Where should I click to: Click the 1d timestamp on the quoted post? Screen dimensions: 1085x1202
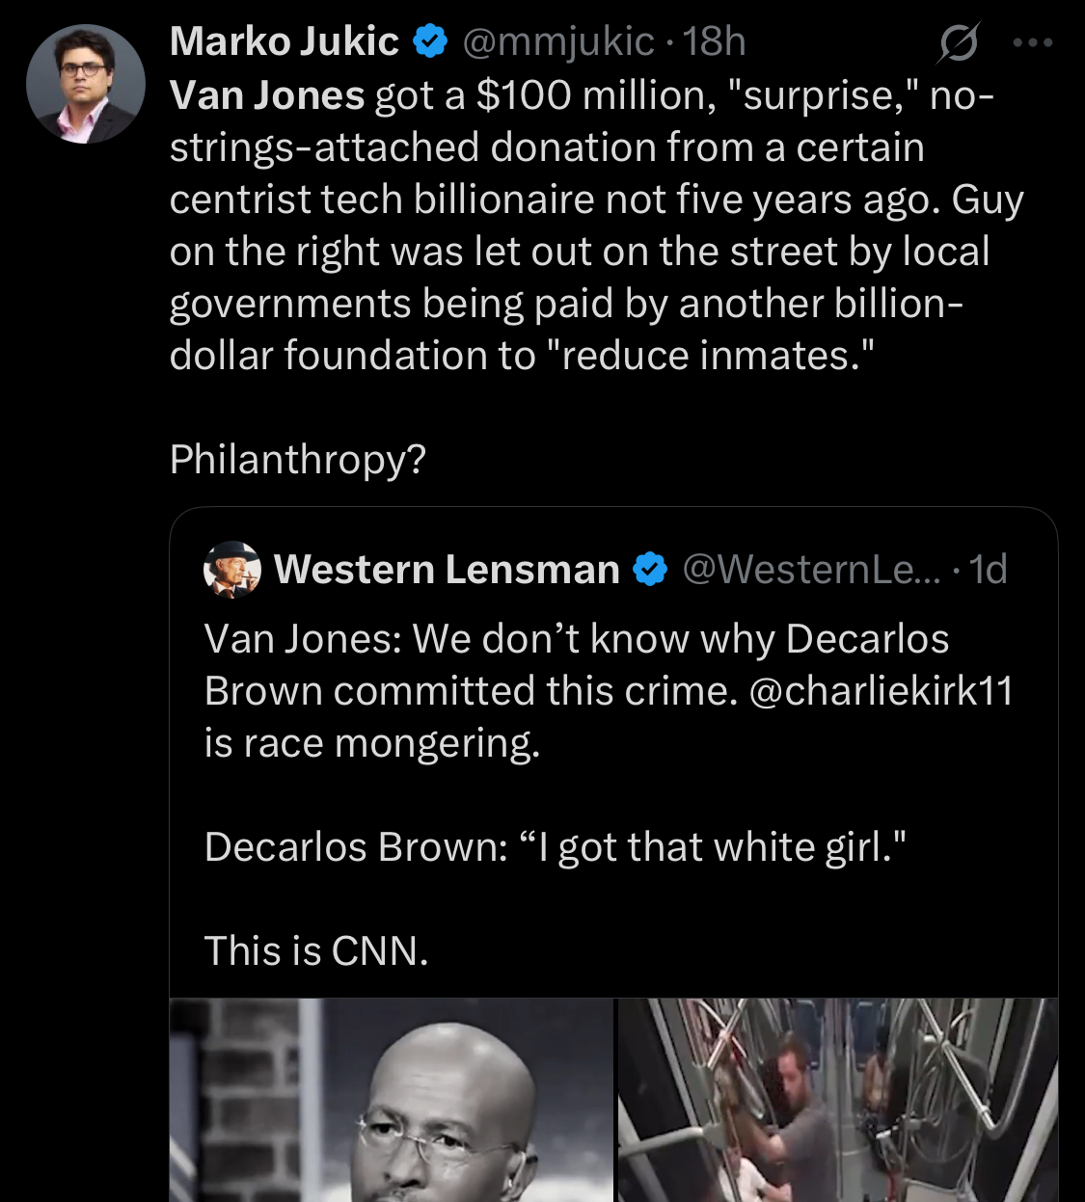[x=989, y=570]
